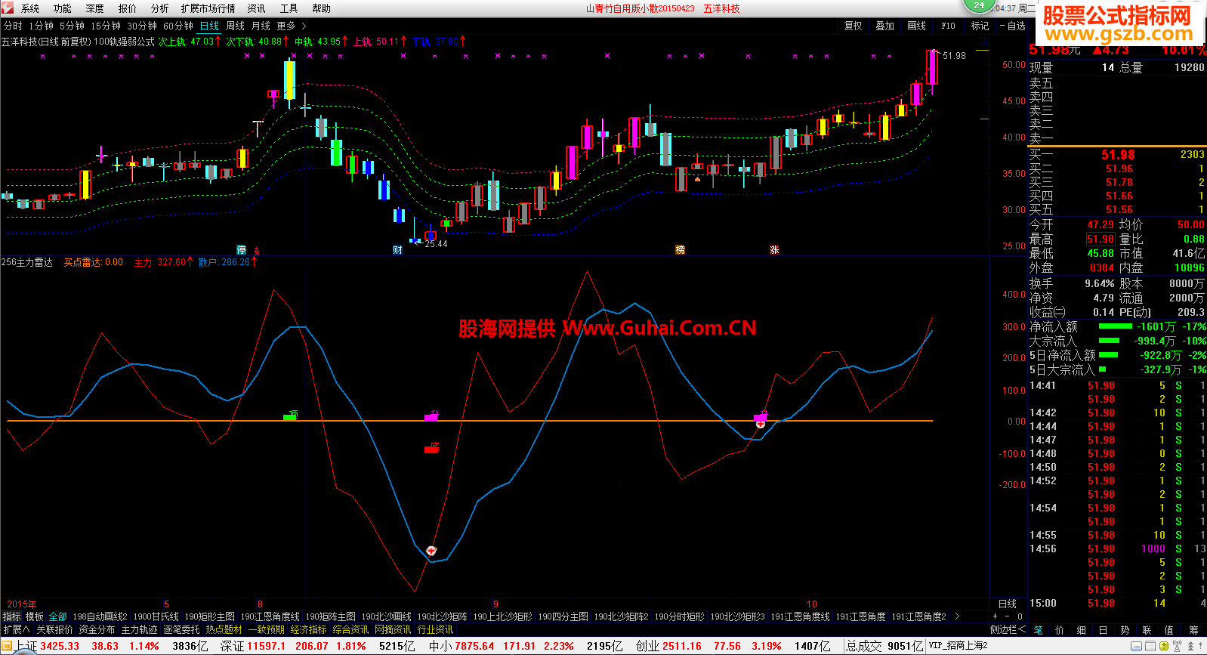This screenshot has width=1207, height=655.
Task: Click the minus zoom-out chart button
Action: 1007,616
